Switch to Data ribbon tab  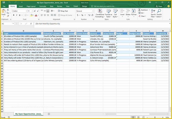coord(51,6)
